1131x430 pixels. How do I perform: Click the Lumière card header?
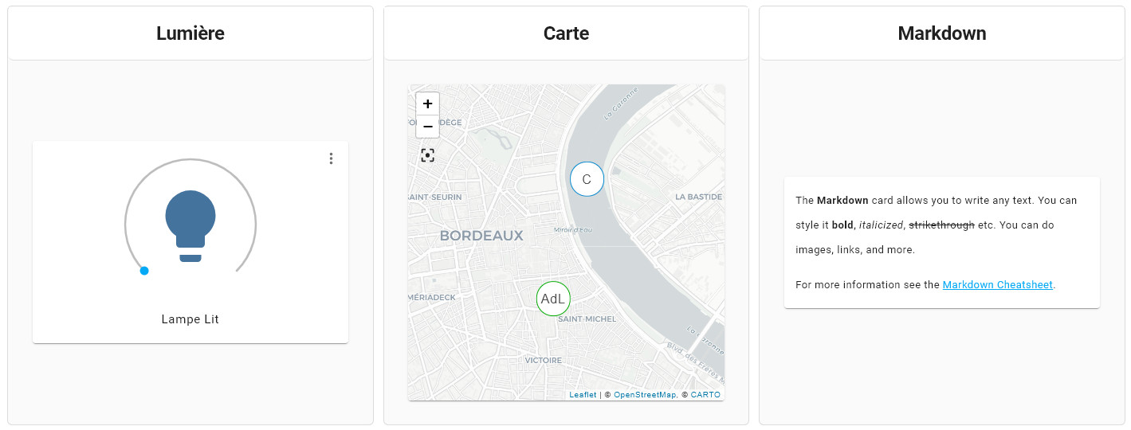tap(190, 33)
